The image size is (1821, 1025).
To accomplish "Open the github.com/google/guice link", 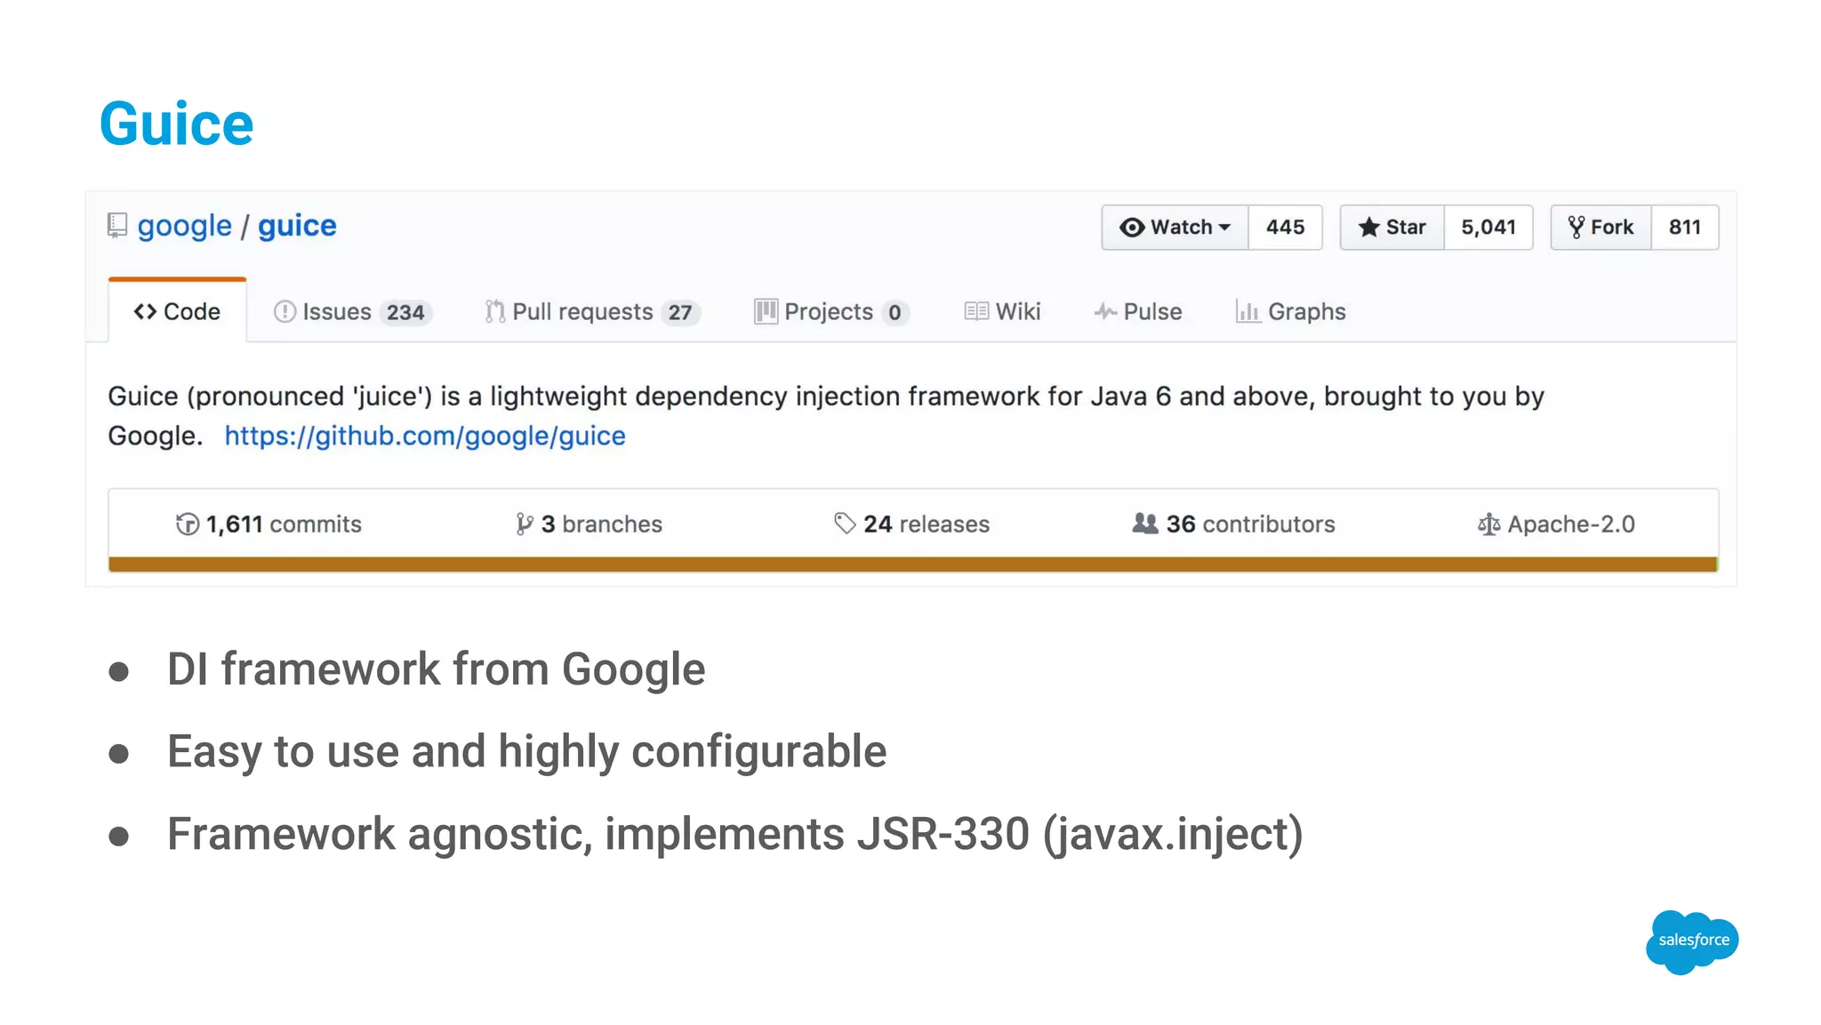I will tap(424, 436).
